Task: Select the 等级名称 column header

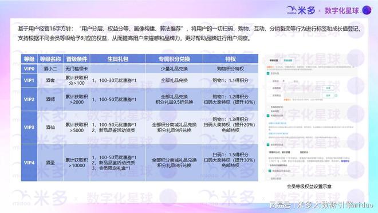Action: pyautogui.click(x=50, y=59)
